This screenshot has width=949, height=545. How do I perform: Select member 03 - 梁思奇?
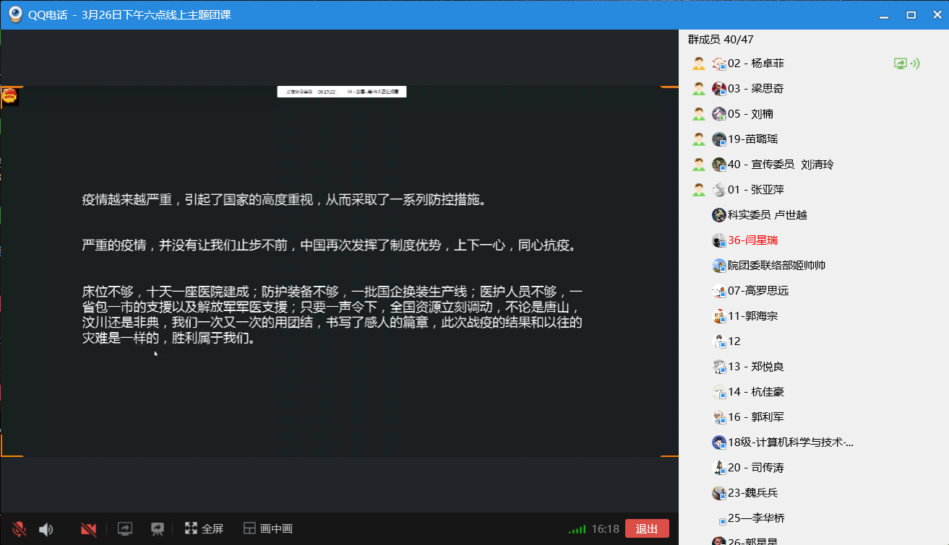coord(755,89)
